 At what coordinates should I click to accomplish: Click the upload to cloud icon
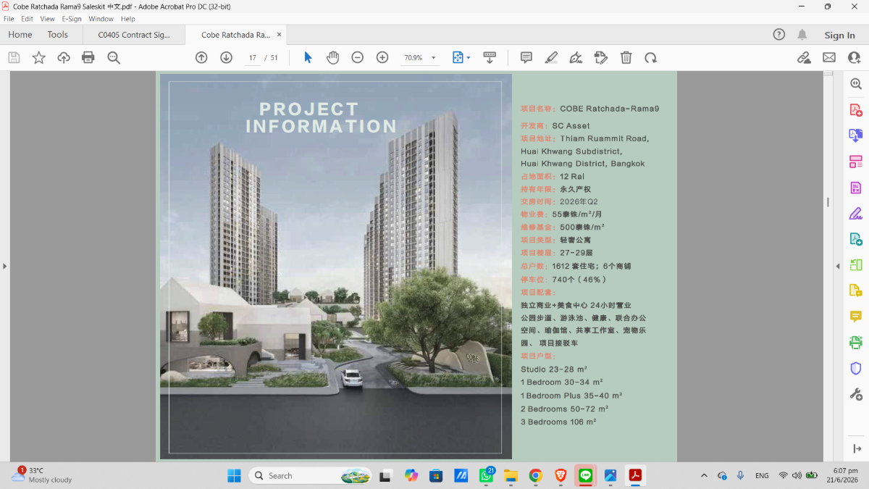(64, 58)
